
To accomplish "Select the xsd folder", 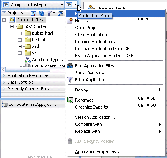I will (36, 46).
